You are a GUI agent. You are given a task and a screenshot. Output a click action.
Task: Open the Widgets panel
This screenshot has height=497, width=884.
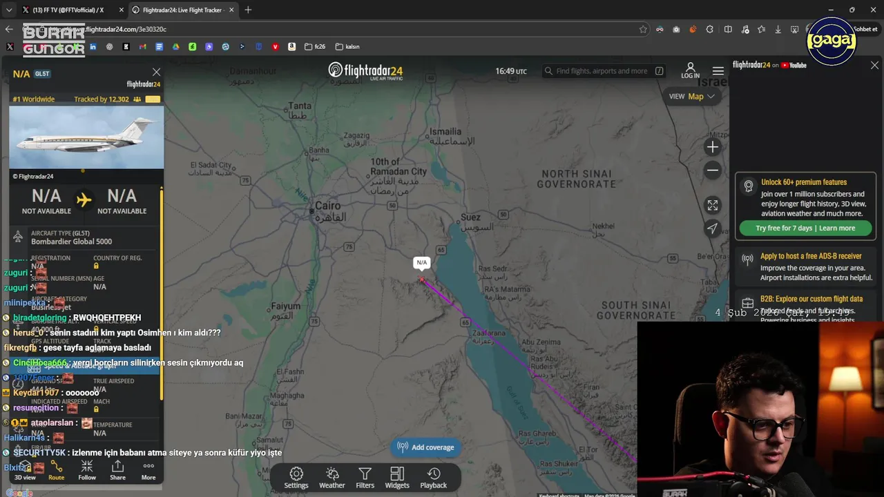[397, 478]
